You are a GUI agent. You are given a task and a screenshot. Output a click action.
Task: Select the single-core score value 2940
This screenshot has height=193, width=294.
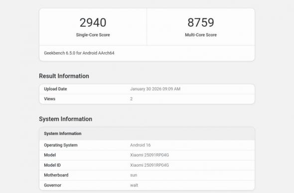[x=93, y=22]
